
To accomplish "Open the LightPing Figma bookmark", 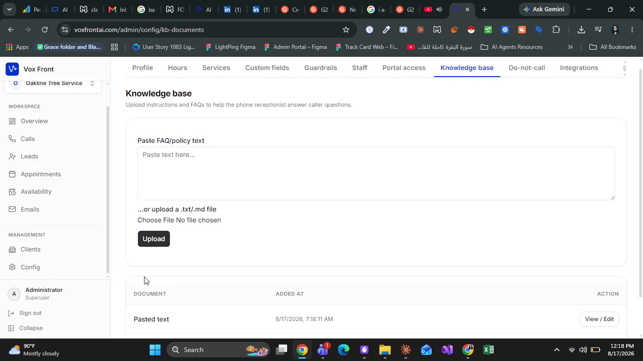I will click(x=230, y=47).
